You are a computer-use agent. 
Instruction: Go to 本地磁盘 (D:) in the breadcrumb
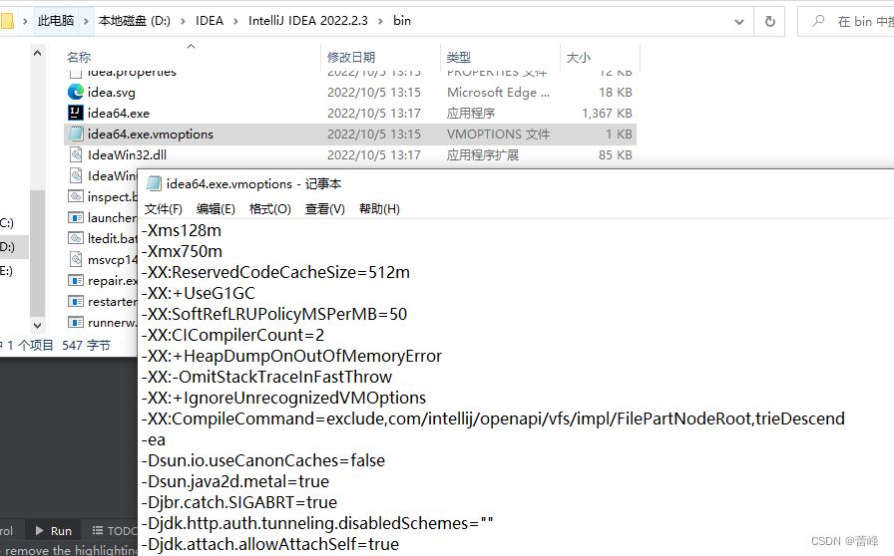coord(134,21)
